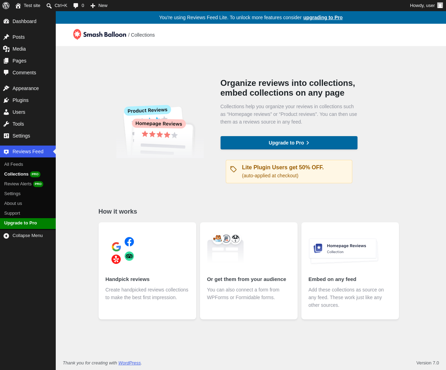Click the WordPress logo icon

pos(6,6)
